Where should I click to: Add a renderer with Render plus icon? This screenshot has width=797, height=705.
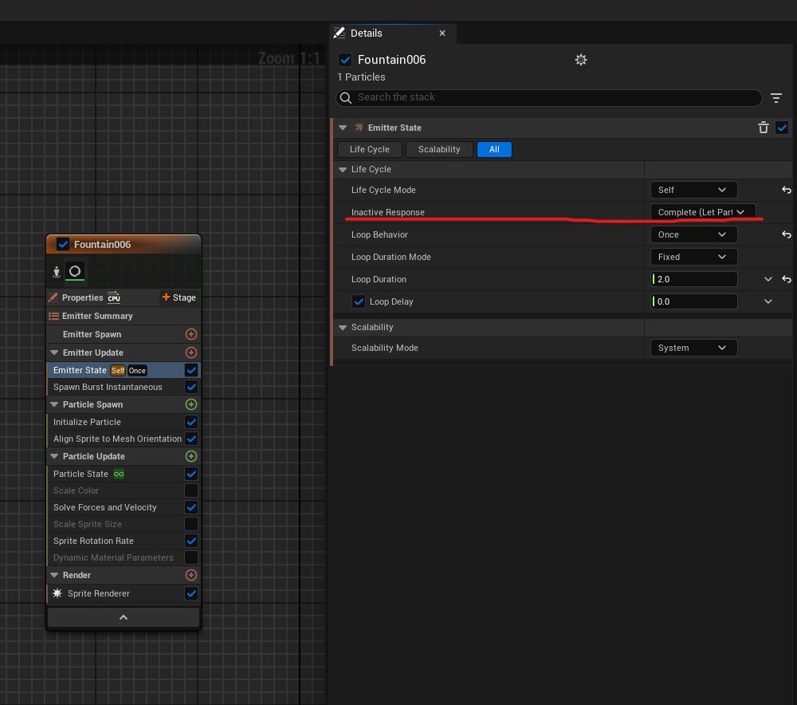pyautogui.click(x=190, y=575)
